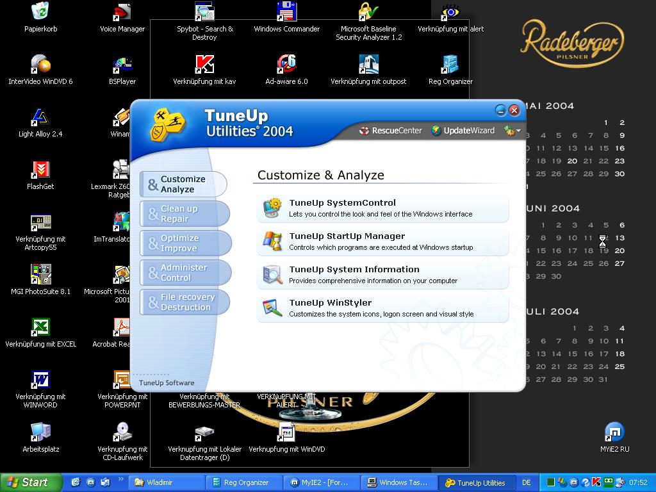Open TuneUp System Information
The height and width of the screenshot is (492, 656).
tap(383, 275)
